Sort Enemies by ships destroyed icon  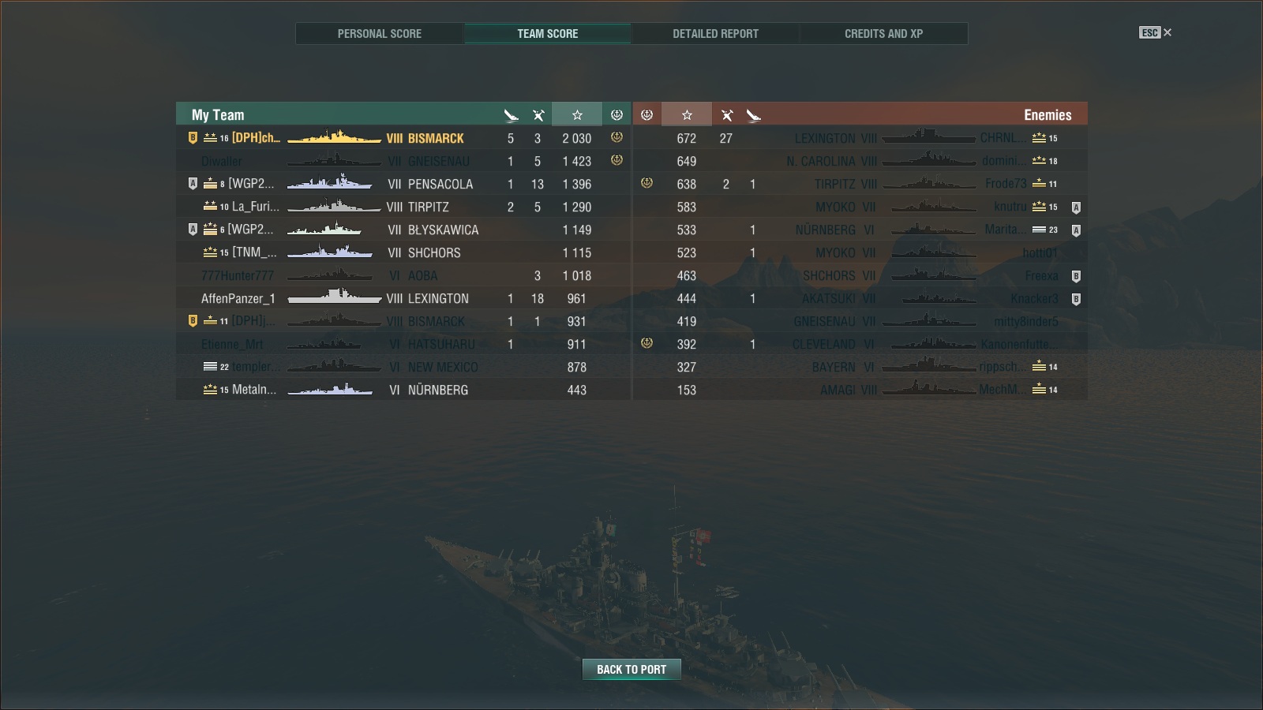tap(727, 115)
